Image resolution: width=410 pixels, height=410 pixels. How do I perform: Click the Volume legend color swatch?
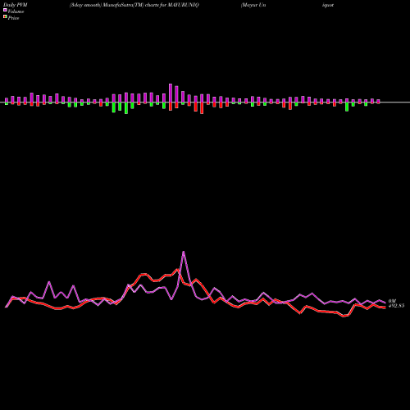click(5, 10)
